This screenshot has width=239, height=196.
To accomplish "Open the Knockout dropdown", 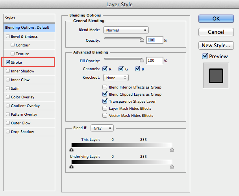I will (116, 78).
